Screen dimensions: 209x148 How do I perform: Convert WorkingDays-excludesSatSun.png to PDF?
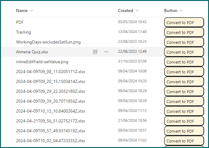pos(184,42)
